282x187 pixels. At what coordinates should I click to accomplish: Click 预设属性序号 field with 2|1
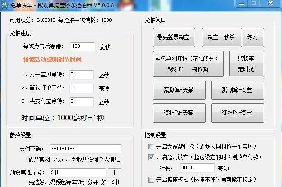(78, 173)
